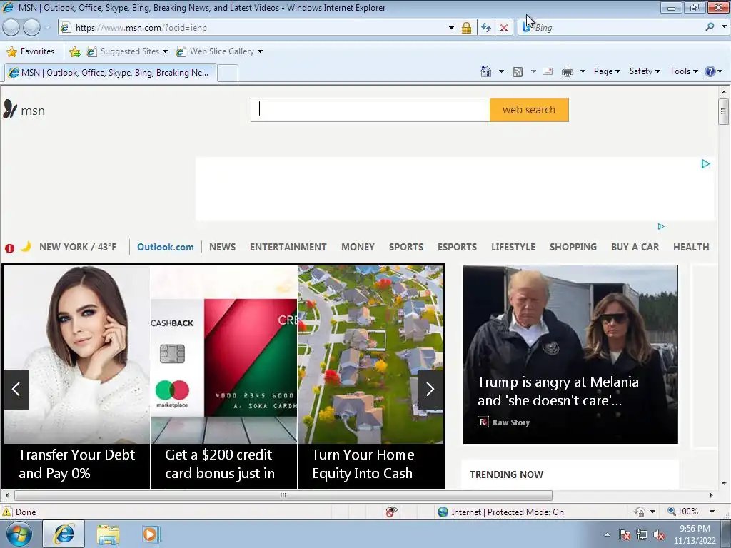Screen dimensions: 731x548
Task: Open the Home button dropdown arrow
Action: click(x=501, y=71)
